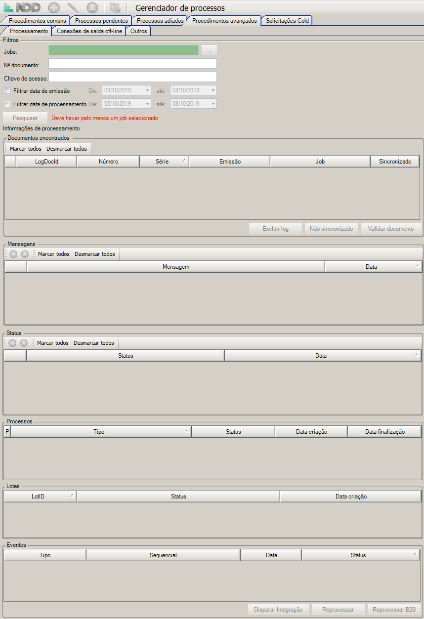Select the Processamento sub-tab
Screen dimensions: 424x619
pos(29,31)
